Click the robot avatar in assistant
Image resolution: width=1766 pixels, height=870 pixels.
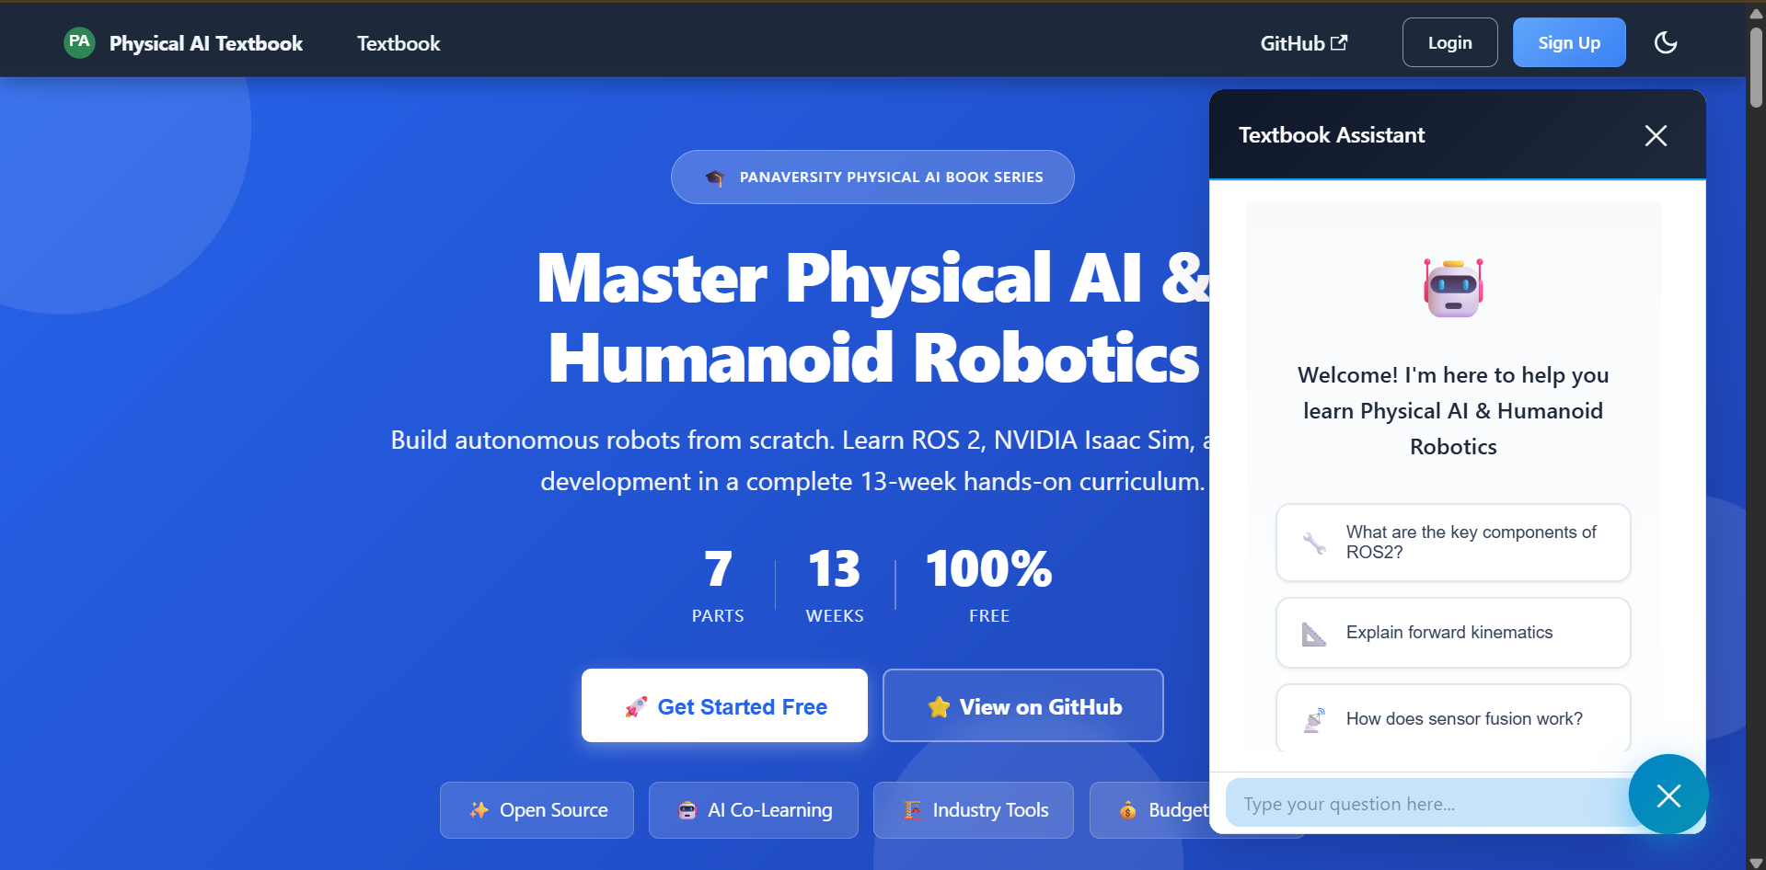click(1453, 288)
